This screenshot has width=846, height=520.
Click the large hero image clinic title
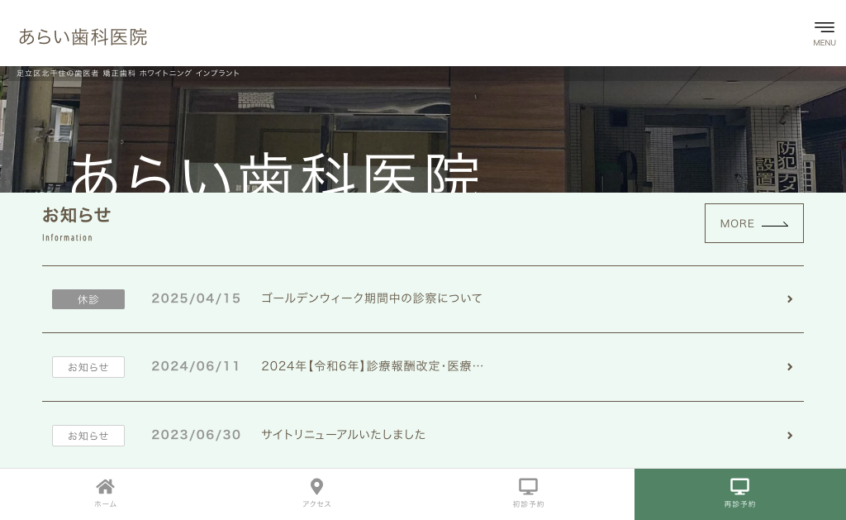coord(275,174)
